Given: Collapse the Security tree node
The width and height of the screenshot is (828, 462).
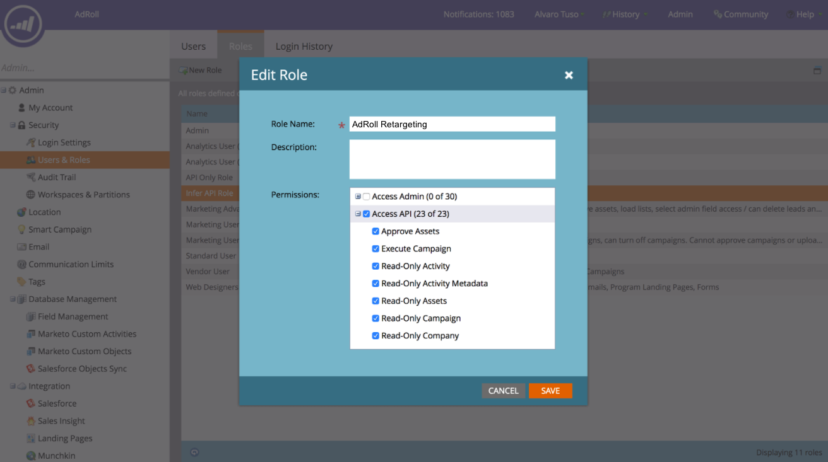Looking at the screenshot, I should 13,125.
